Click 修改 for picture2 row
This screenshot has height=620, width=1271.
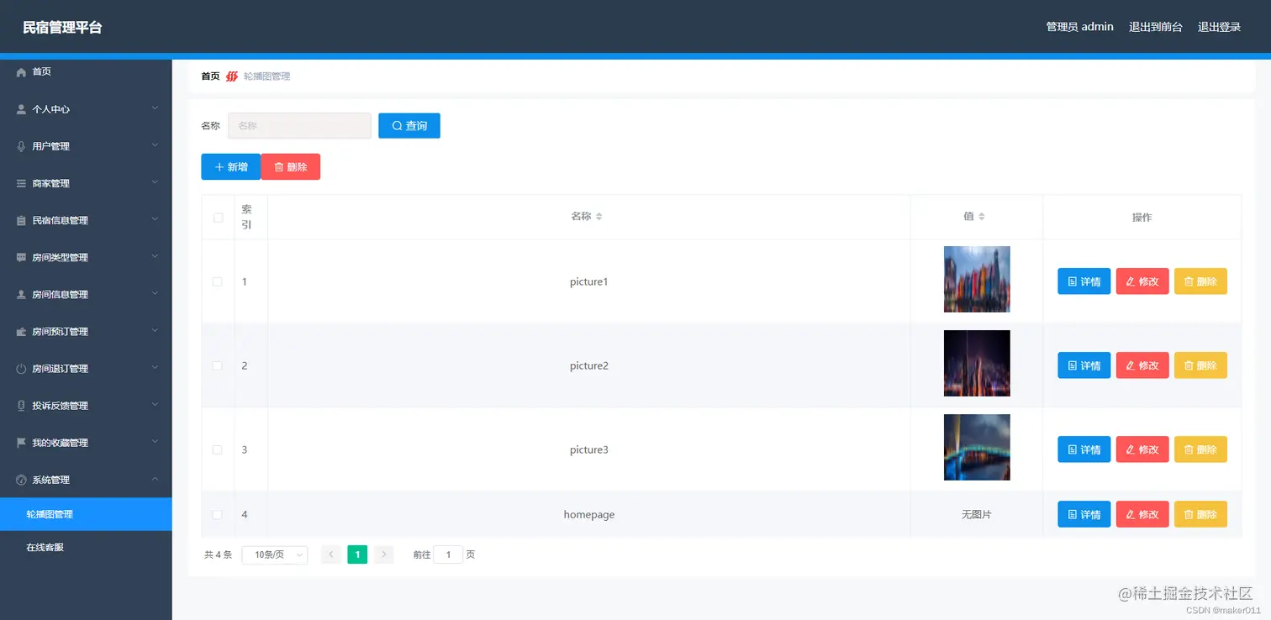coord(1142,365)
